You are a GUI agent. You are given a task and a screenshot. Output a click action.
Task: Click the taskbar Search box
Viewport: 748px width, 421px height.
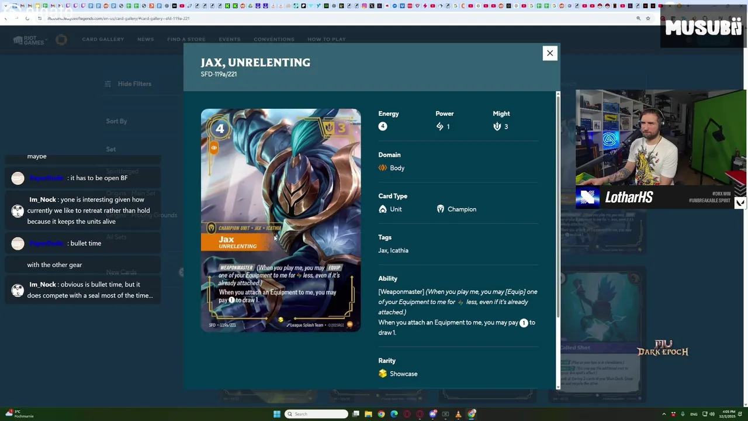click(x=316, y=414)
